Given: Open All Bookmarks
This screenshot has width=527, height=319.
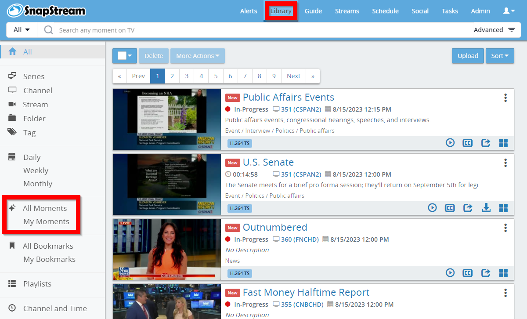Looking at the screenshot, I should pos(48,246).
